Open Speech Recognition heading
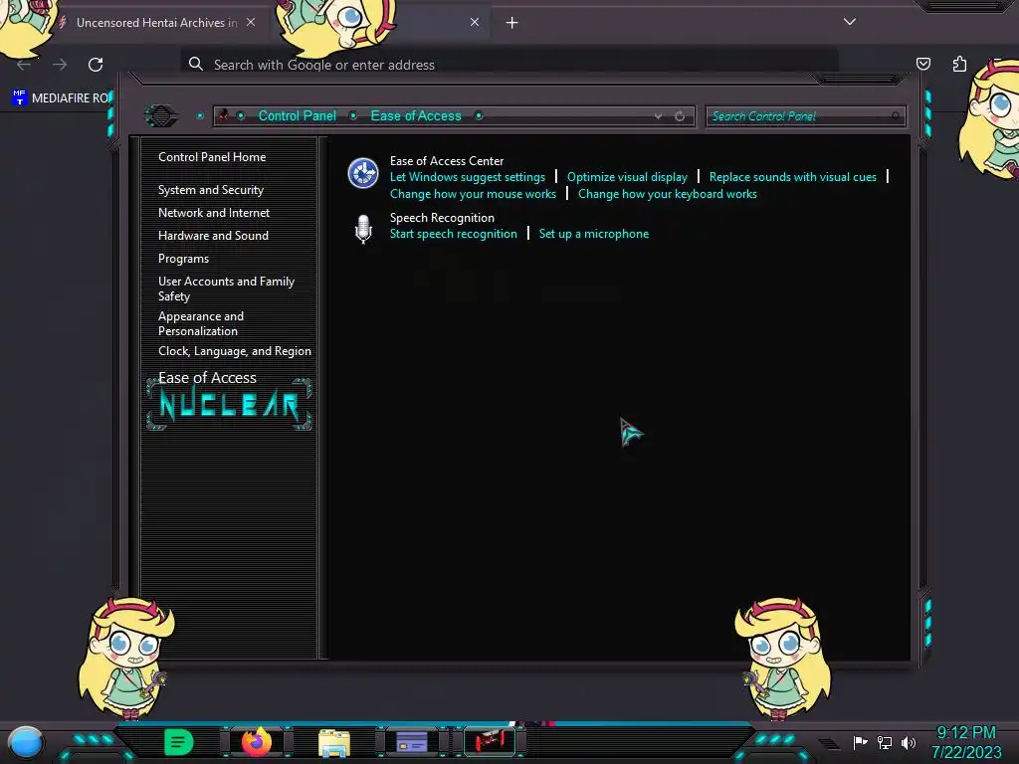The width and height of the screenshot is (1019, 764). click(x=442, y=218)
